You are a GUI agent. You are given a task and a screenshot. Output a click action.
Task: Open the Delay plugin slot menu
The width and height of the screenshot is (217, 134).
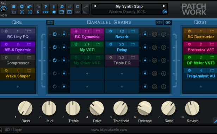(x=122, y=50)
